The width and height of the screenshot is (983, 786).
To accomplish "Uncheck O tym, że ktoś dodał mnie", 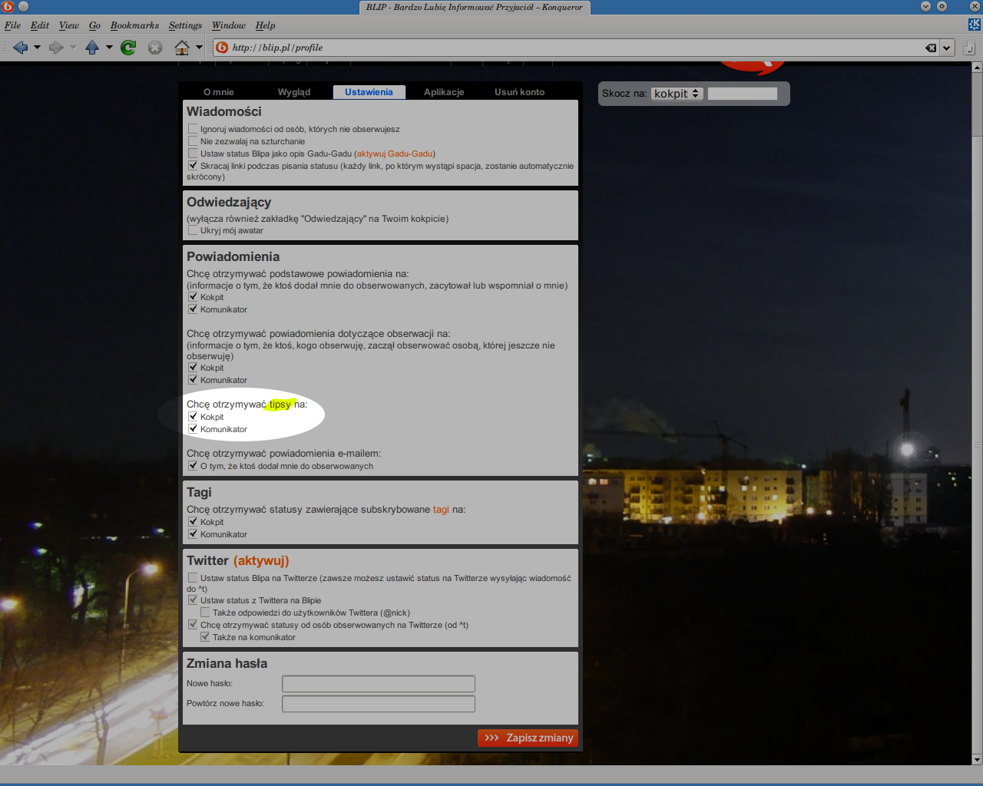I will (193, 466).
